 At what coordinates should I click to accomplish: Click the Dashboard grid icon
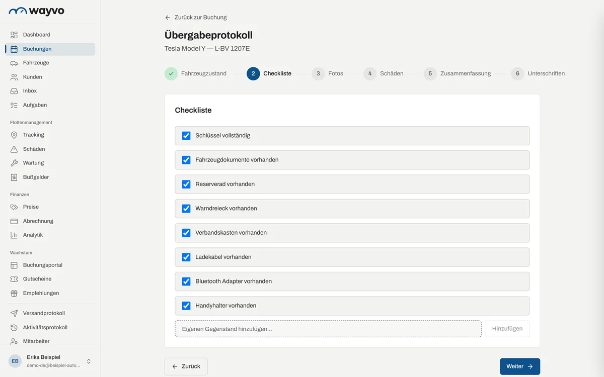coord(14,35)
